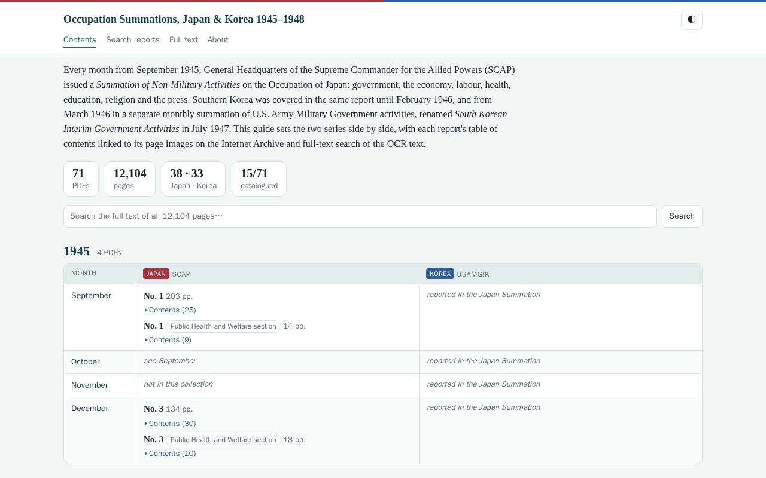Viewport: 766px width, 478px height.
Task: Toggle dark/light theme button
Action: click(691, 19)
